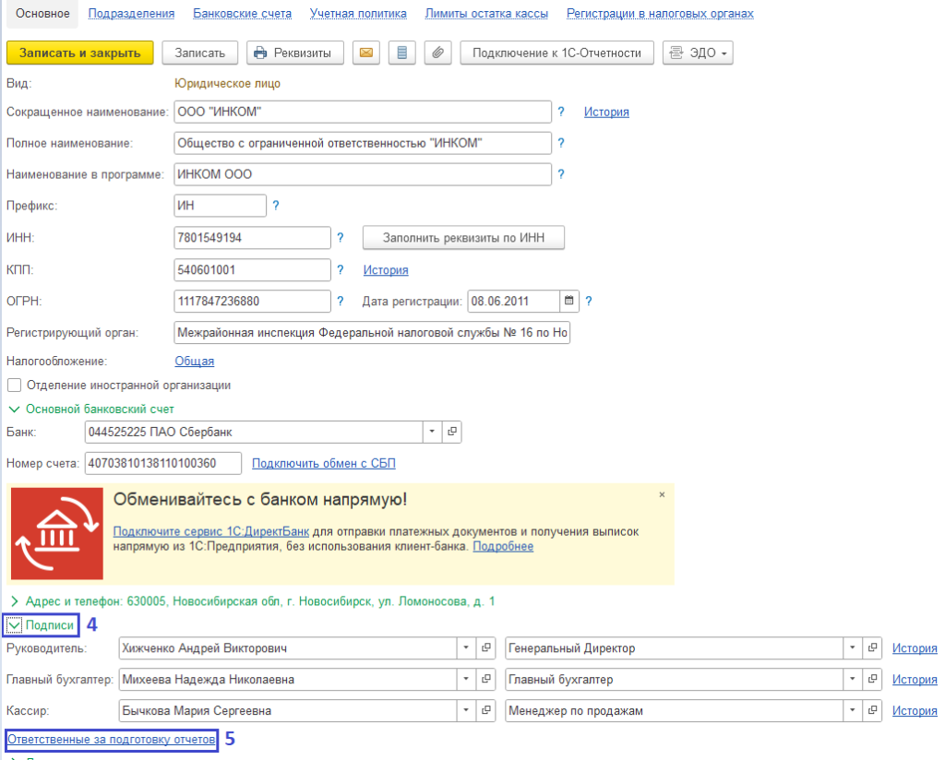Expand the Адрес и телефон section
Screen dimensions: 945x760
coord(14,600)
